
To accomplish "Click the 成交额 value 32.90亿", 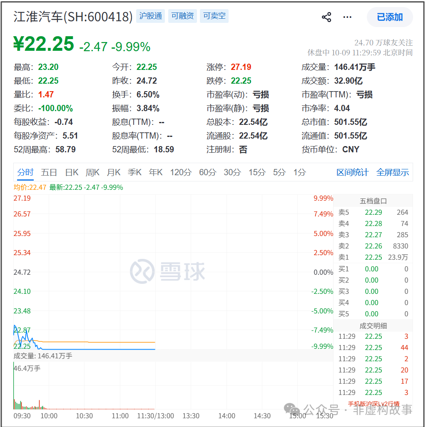I will (348, 81).
